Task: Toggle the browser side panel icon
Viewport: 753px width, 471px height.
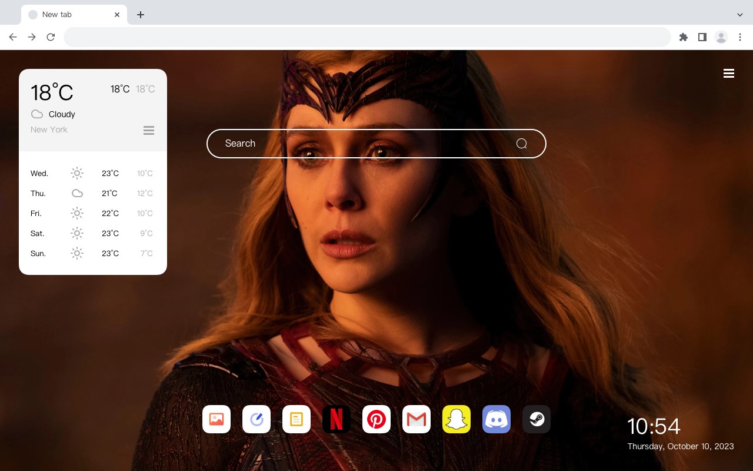Action: pyautogui.click(x=702, y=37)
